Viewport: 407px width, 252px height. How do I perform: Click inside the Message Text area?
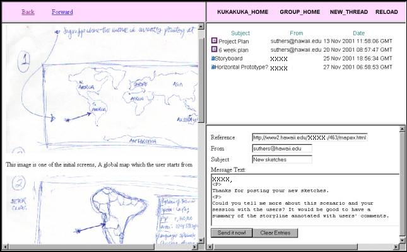pos(303,202)
